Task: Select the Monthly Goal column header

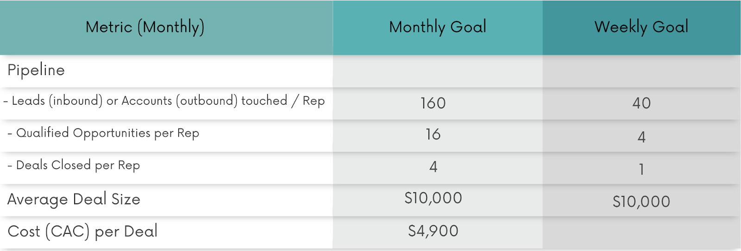Action: [438, 27]
